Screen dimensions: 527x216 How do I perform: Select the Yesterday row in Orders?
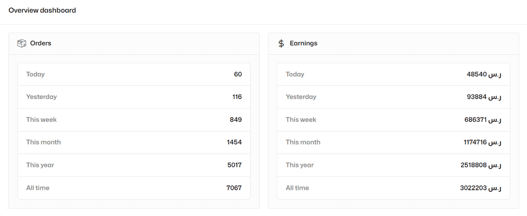pyautogui.click(x=134, y=97)
